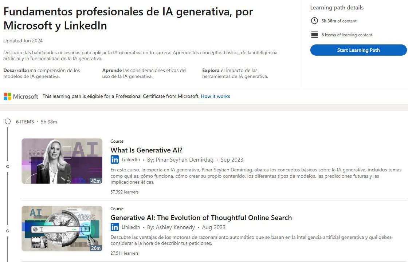
Task: Click the Desarrolla una comprensión objective text
Action: click(42, 73)
